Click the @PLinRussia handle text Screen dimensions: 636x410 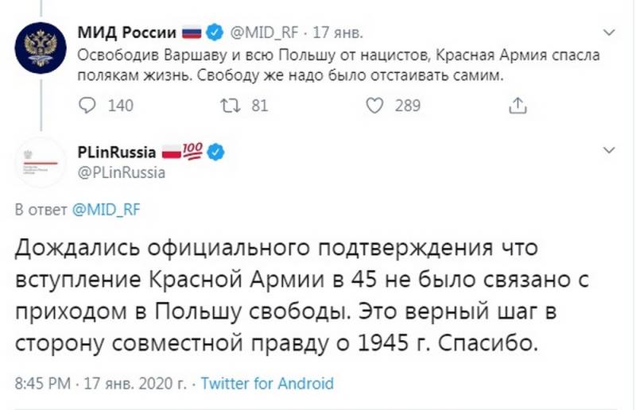122,172
